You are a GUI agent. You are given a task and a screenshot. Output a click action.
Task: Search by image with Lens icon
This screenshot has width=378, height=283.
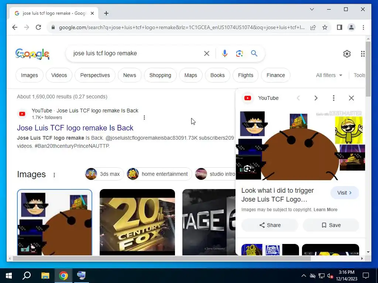pyautogui.click(x=239, y=53)
